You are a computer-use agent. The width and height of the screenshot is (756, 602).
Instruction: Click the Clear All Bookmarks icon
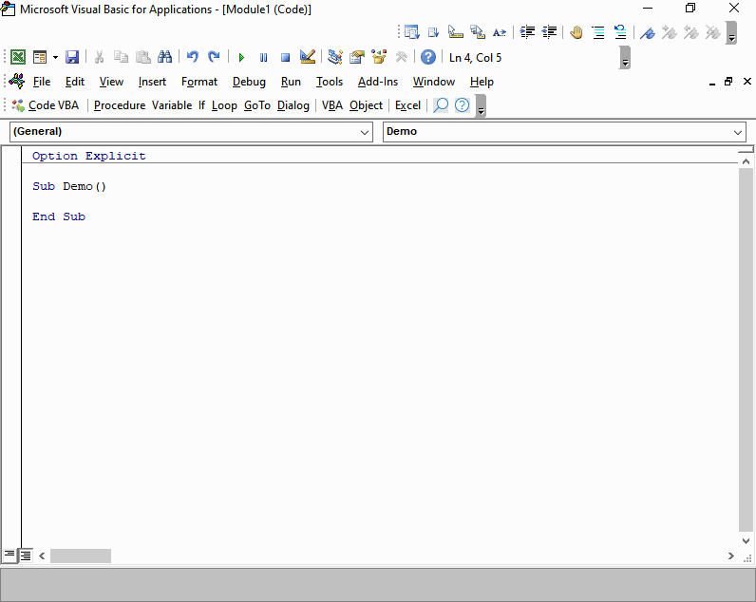tap(712, 33)
